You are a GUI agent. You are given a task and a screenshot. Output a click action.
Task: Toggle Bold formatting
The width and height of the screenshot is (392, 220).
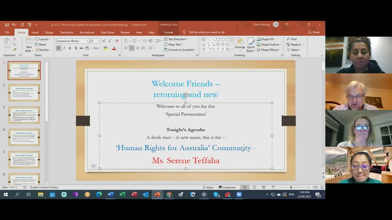[58, 48]
